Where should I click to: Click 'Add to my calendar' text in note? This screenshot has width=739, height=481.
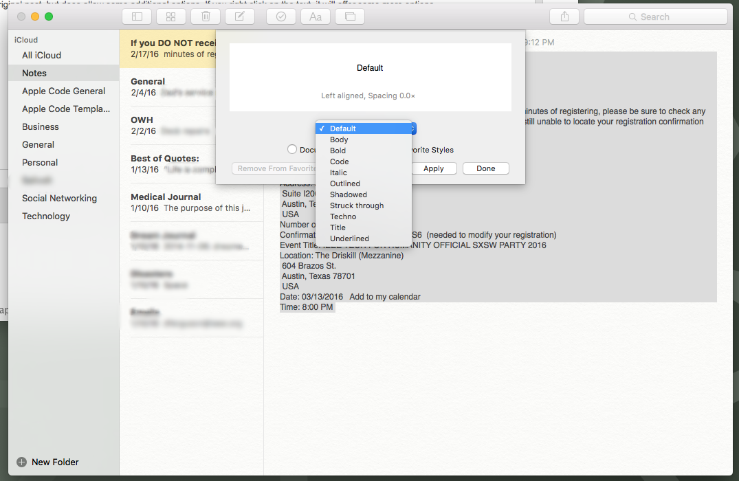pos(384,297)
